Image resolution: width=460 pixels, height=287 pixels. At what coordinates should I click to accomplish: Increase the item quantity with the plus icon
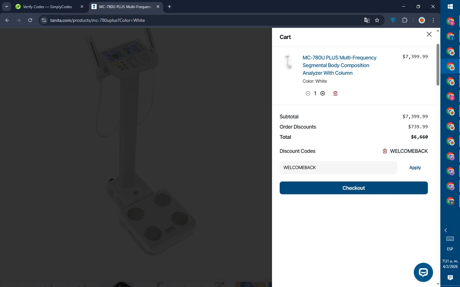pyautogui.click(x=323, y=93)
